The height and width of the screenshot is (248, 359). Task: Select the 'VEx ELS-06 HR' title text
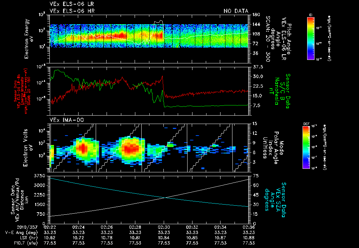tap(72, 11)
